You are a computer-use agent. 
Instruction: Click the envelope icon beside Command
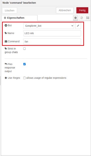pyautogui.click(x=6, y=41)
